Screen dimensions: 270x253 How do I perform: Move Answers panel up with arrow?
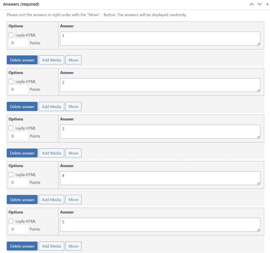point(252,4)
